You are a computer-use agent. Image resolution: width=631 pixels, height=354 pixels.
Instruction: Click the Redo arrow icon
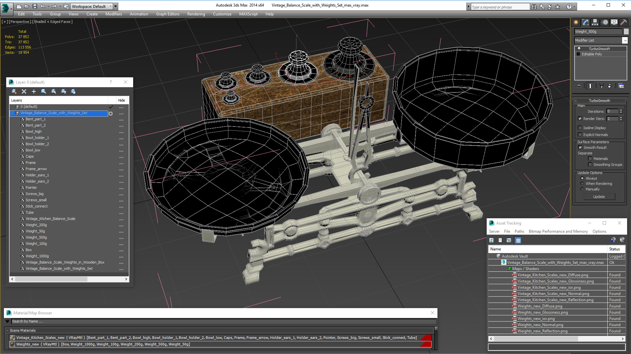point(54,6)
